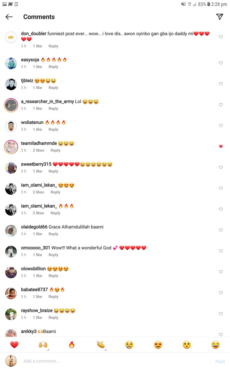Insert laughing tears emoji quick reaction
The image size is (230, 369).
click(x=215, y=345)
